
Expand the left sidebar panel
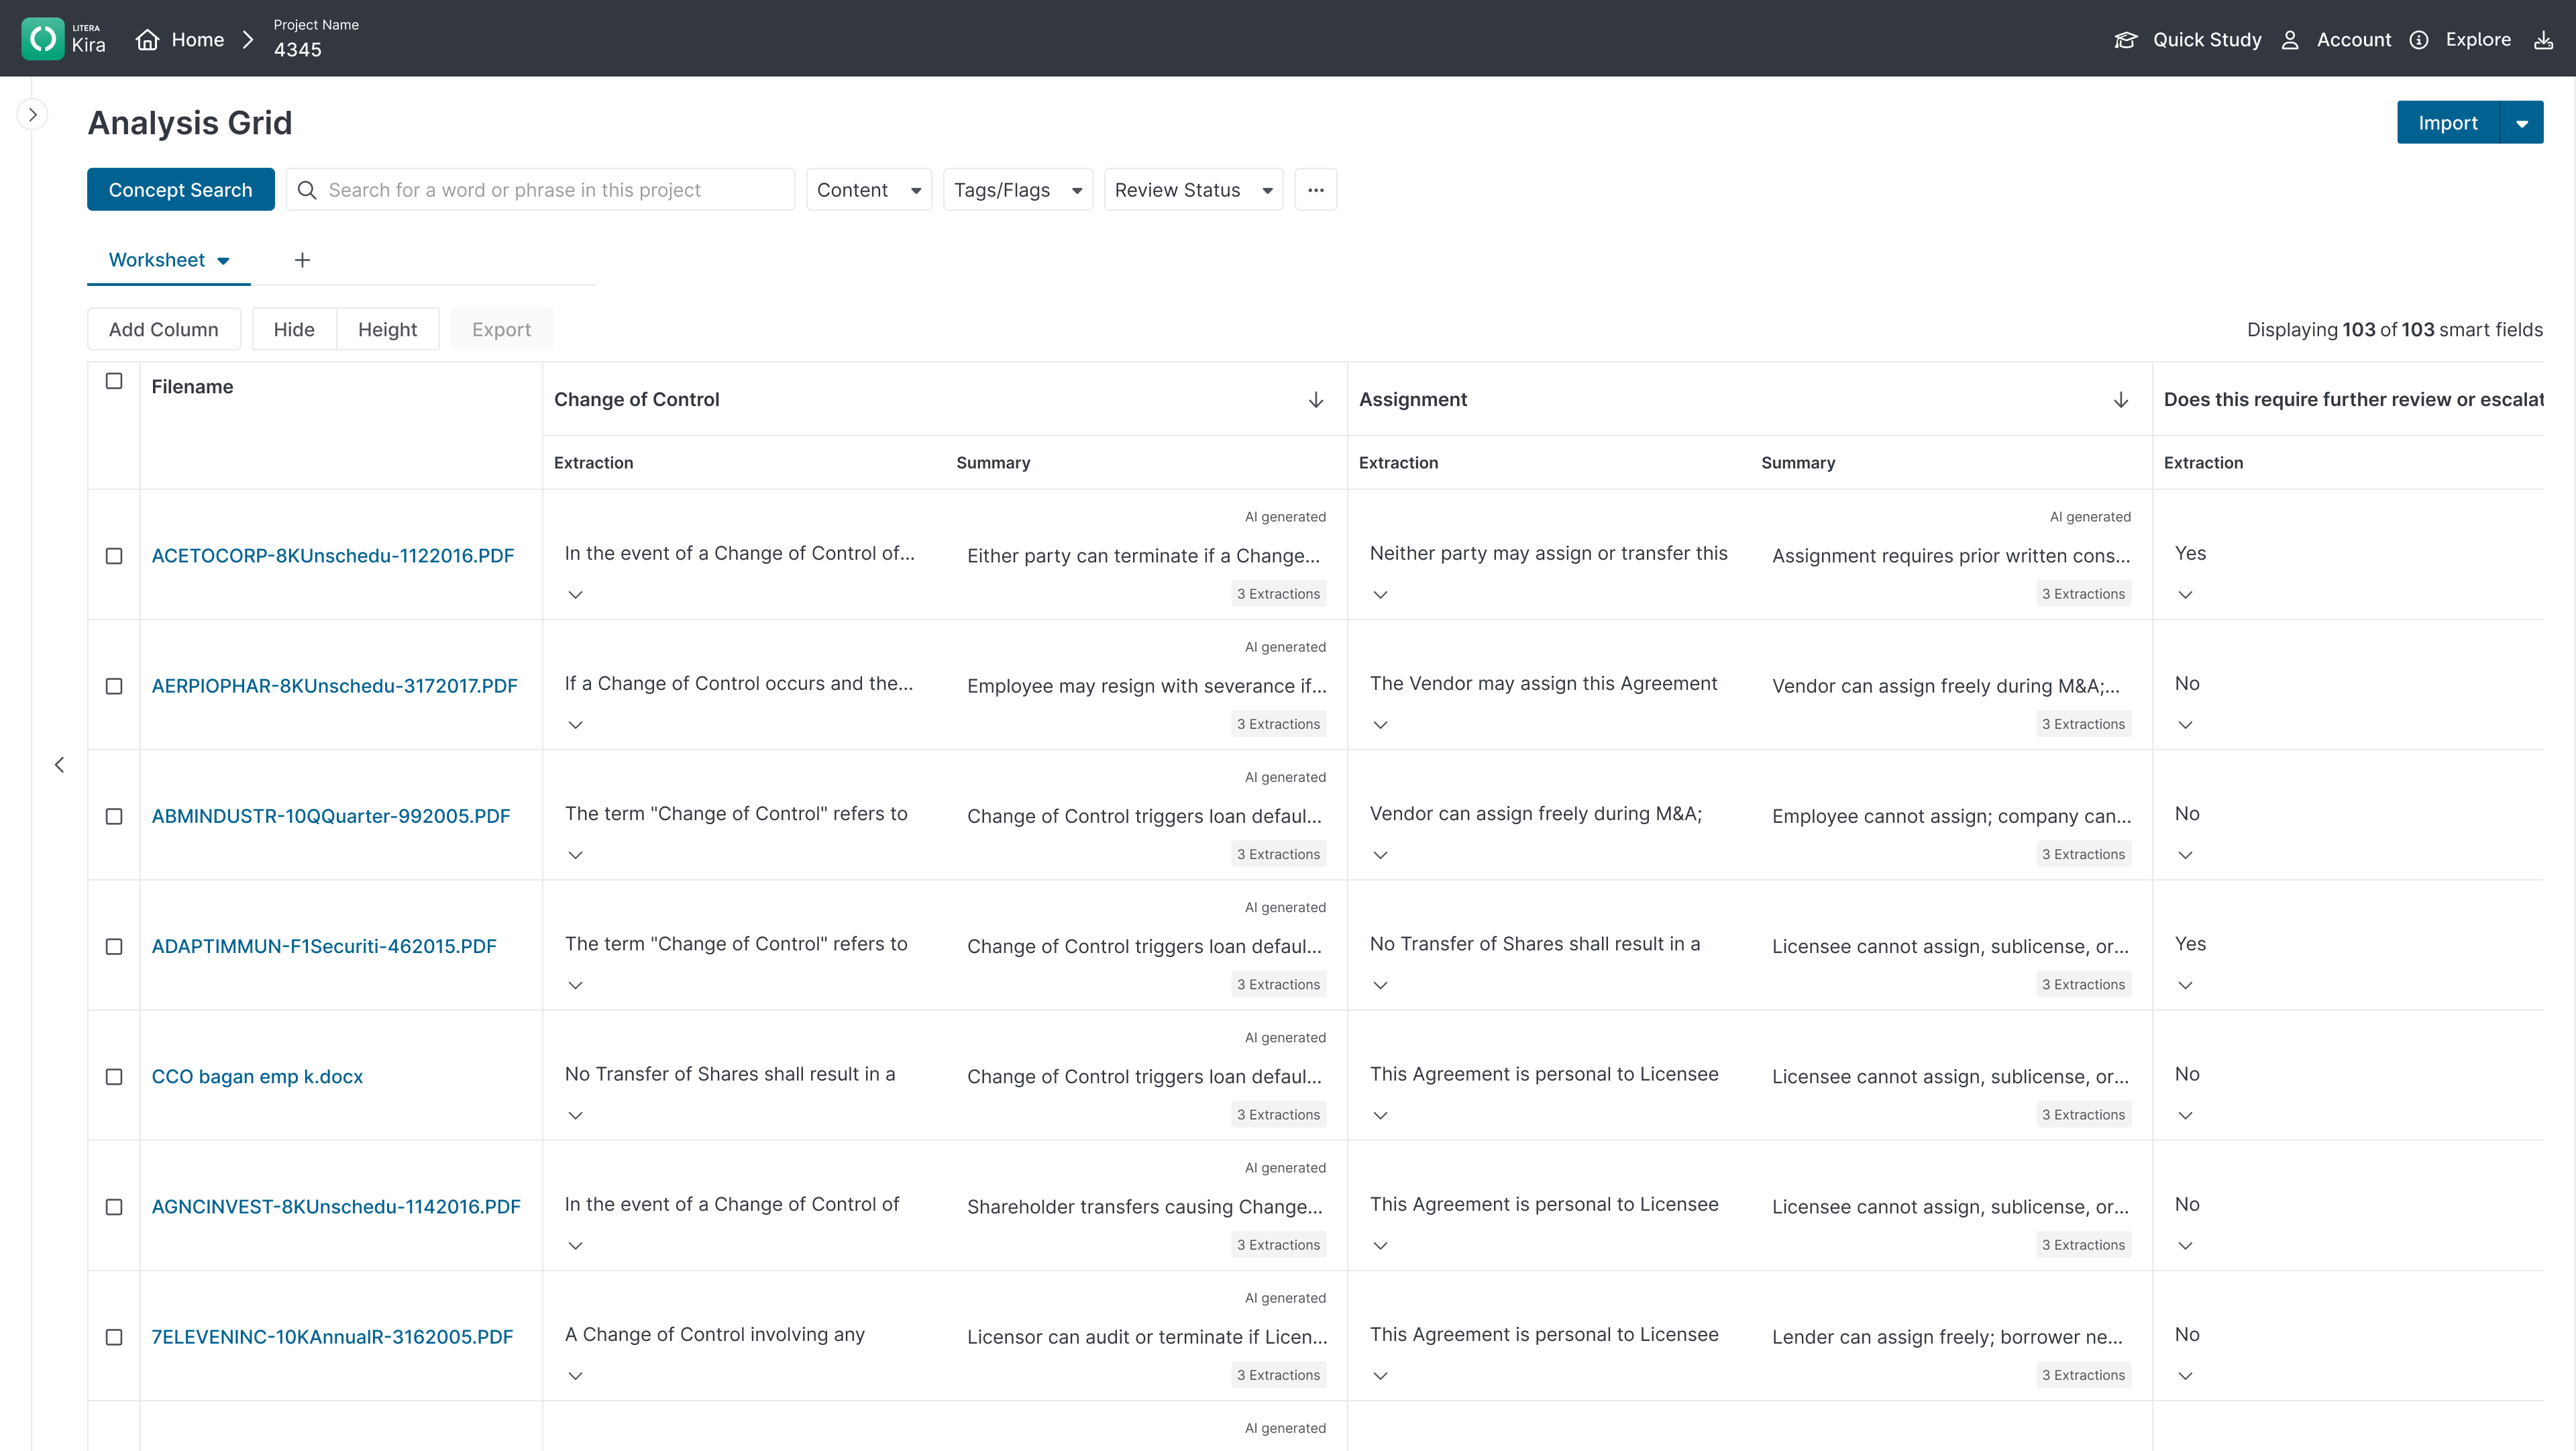(32, 115)
